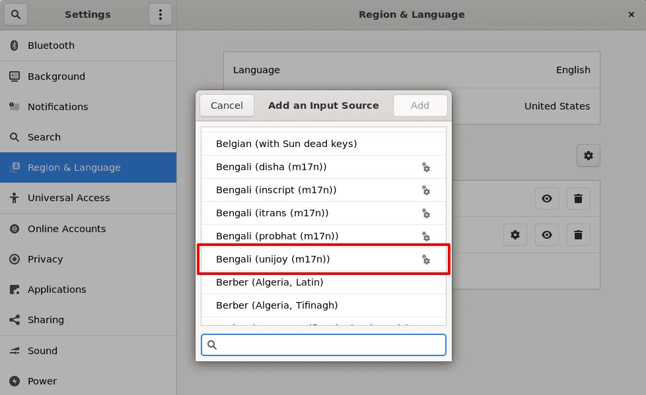Click inside the input source search field
This screenshot has width=646, height=395.
323,344
